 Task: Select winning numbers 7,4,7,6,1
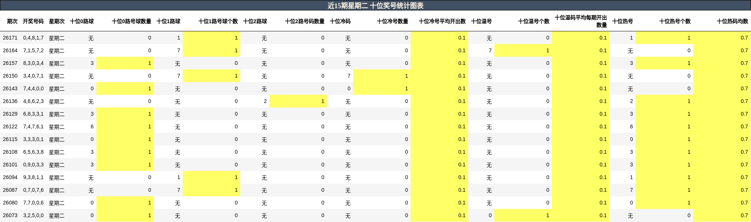coord(33,126)
